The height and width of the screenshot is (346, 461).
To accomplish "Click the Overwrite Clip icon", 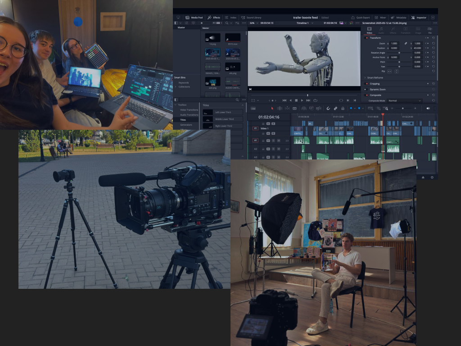I will tap(311, 109).
